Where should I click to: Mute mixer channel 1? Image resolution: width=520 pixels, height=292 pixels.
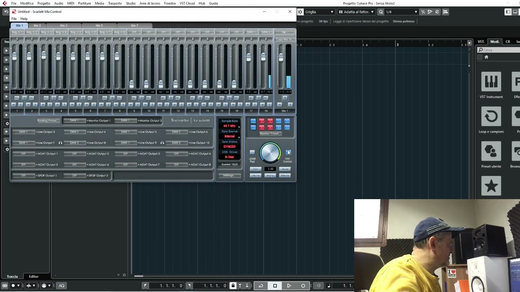pyautogui.click(x=14, y=105)
